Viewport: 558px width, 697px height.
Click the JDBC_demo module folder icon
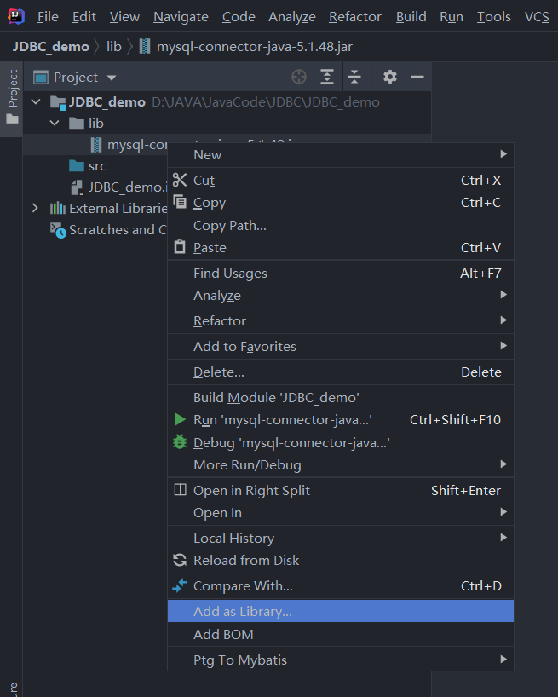click(58, 102)
